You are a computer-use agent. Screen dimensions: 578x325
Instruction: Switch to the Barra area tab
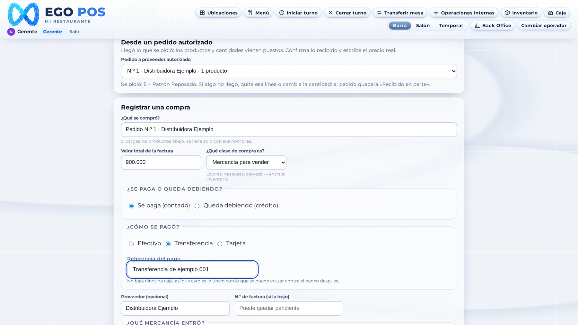pos(399,26)
